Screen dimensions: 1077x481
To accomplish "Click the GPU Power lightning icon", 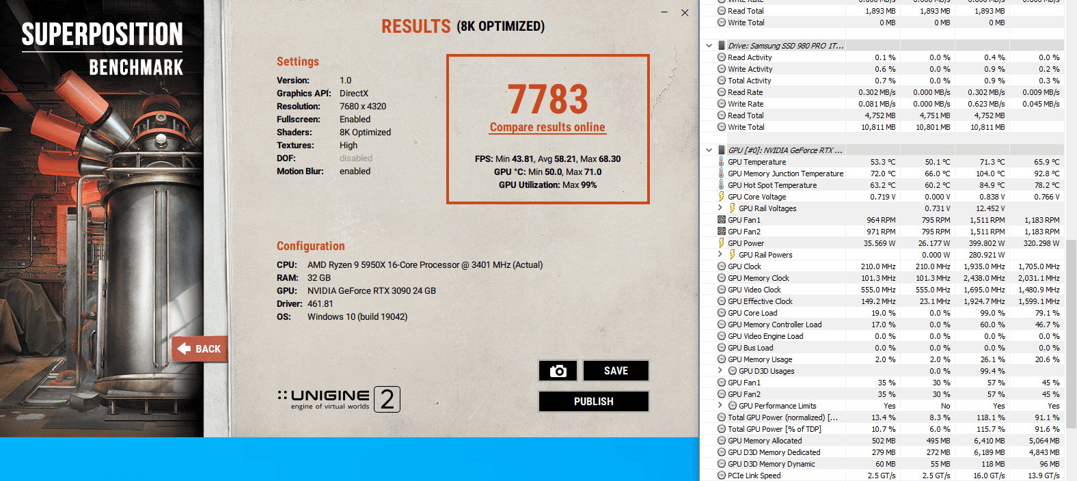I will tap(721, 243).
